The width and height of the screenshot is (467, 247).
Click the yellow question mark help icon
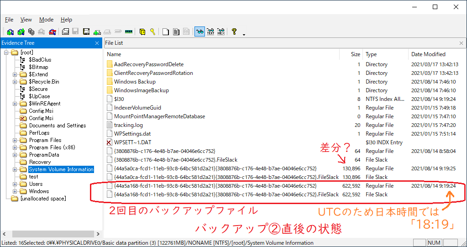(x=234, y=32)
